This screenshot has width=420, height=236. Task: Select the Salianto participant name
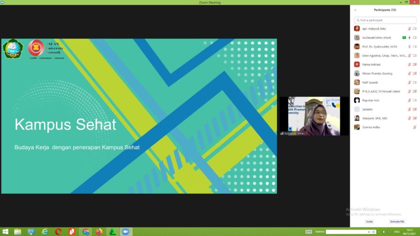pos(367,109)
